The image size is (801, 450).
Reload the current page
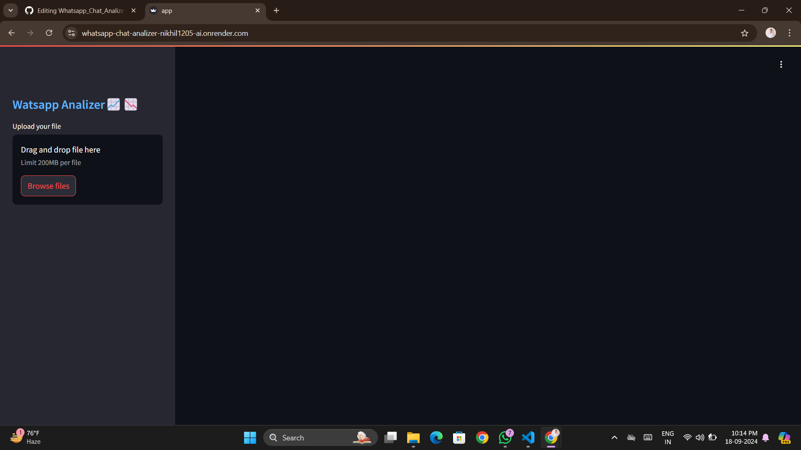49,33
